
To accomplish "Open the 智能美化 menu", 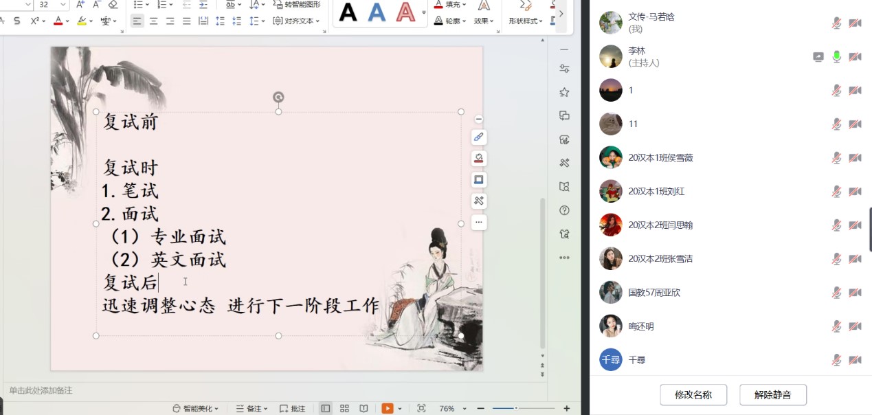I will tap(196, 408).
